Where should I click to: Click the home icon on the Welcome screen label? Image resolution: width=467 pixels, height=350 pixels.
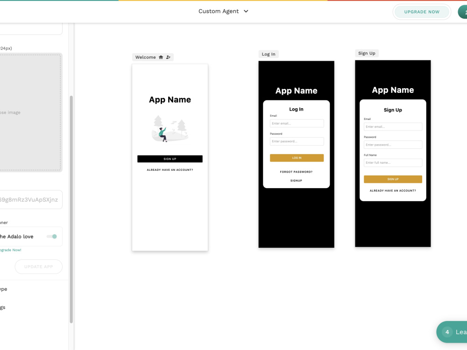coord(161,57)
